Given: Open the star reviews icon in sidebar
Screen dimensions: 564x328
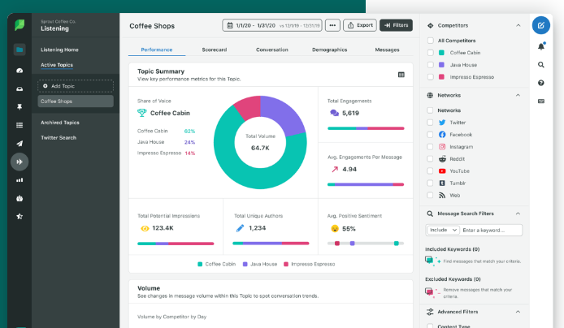Looking at the screenshot, I should point(20,216).
